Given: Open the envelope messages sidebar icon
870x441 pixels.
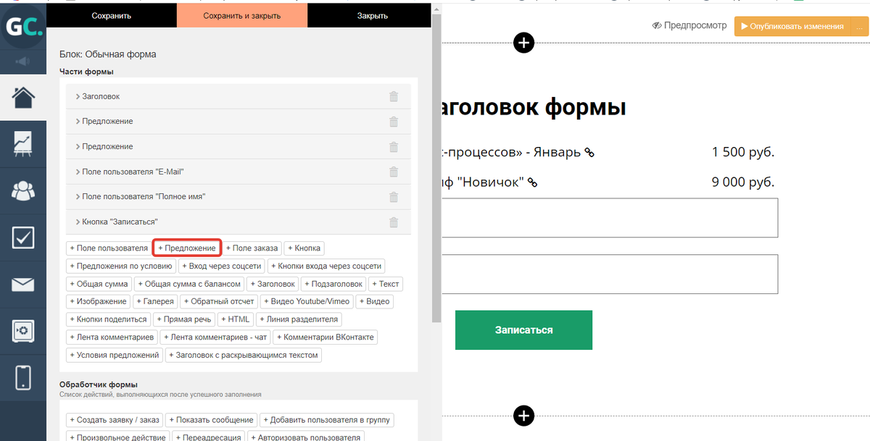Looking at the screenshot, I should 23,285.
